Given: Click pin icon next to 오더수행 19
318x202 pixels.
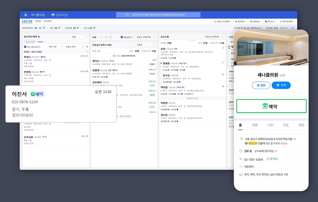Looking at the screenshot, I should click(x=78, y=28).
